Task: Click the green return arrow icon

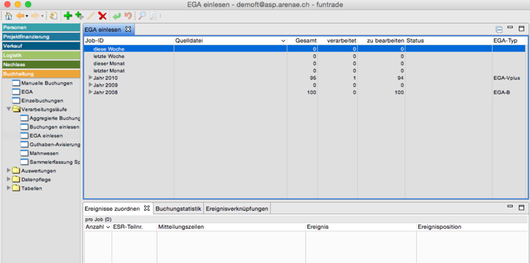Action: [x=117, y=15]
